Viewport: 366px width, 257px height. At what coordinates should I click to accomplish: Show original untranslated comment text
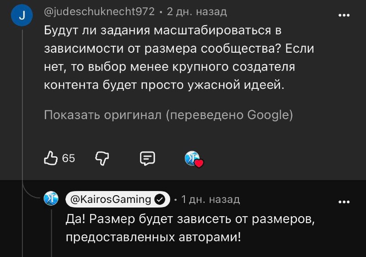pyautogui.click(x=168, y=115)
